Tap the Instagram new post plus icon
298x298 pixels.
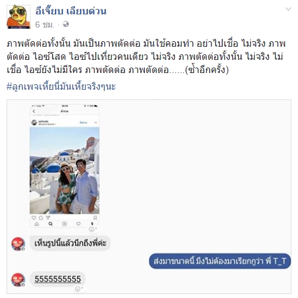(x=65, y=224)
